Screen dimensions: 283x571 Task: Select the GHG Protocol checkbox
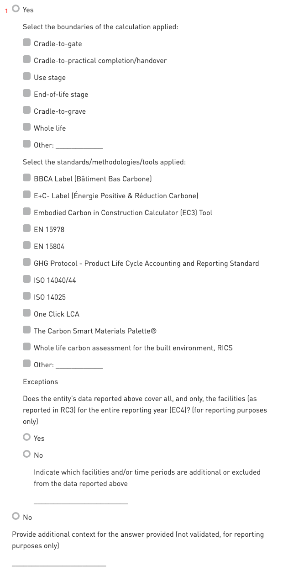tap(27, 263)
